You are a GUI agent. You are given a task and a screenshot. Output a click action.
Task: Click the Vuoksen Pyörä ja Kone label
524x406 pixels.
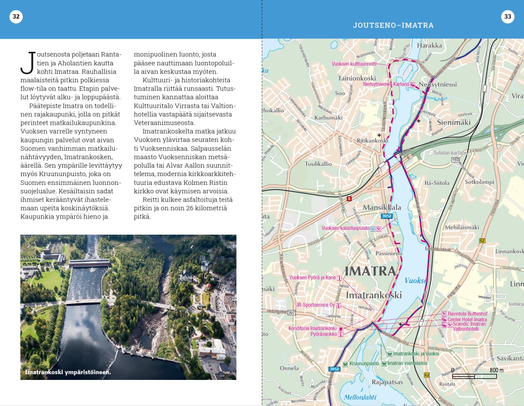click(x=313, y=278)
